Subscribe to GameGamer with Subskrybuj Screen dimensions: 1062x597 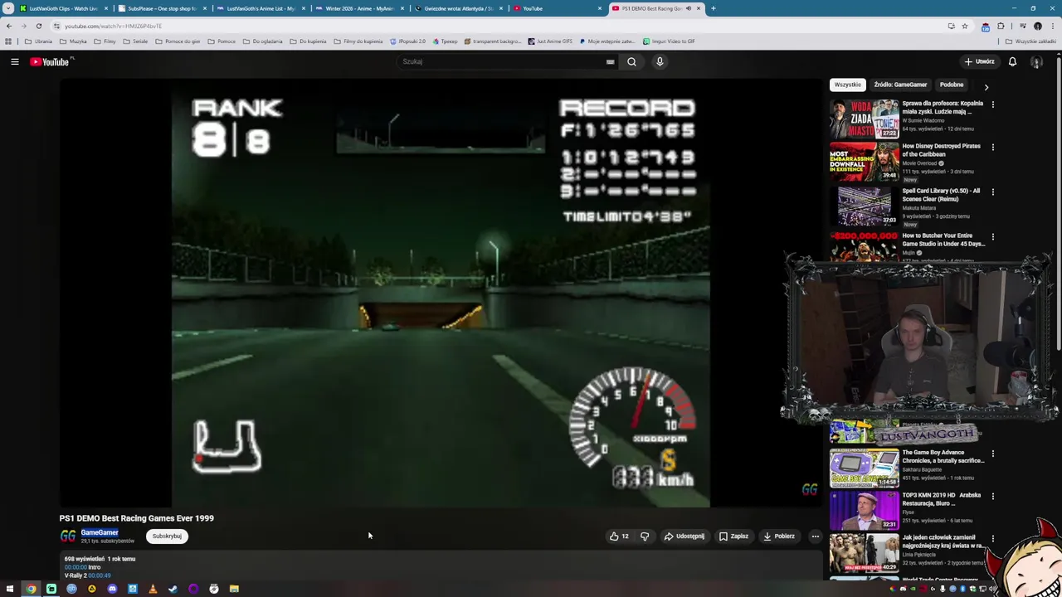[167, 536]
